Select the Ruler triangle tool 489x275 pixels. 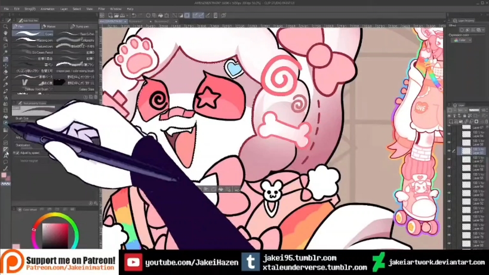pyautogui.click(x=5, y=149)
